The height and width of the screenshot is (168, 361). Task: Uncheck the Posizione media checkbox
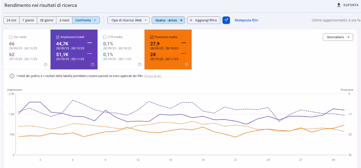(152, 37)
